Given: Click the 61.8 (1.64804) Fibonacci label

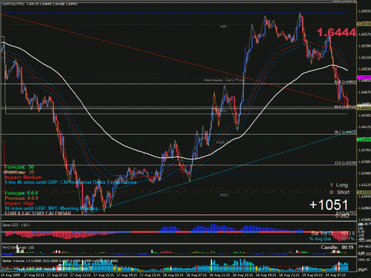Looking at the screenshot, I should [345, 82].
